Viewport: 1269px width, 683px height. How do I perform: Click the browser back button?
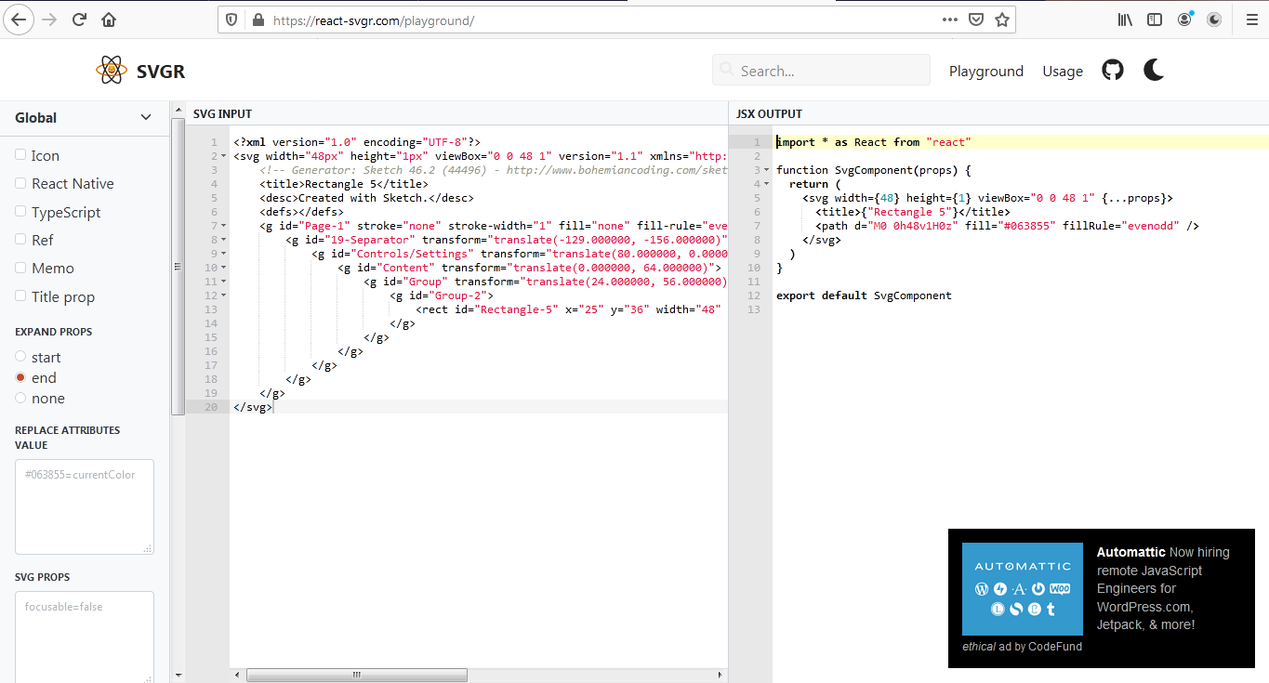click(x=18, y=19)
